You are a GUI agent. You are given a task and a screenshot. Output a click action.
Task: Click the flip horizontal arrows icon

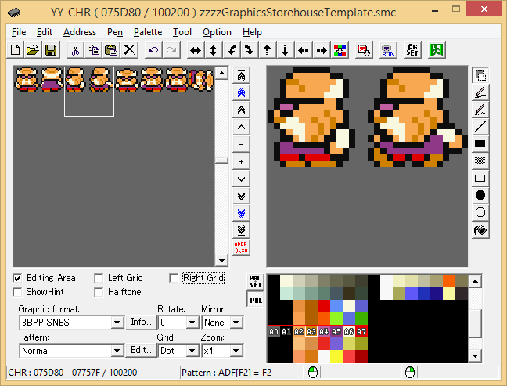[x=195, y=50]
